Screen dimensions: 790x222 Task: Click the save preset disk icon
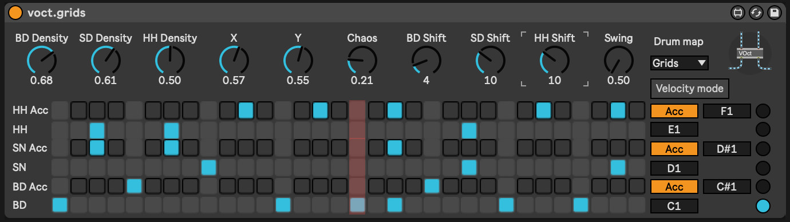(775, 13)
